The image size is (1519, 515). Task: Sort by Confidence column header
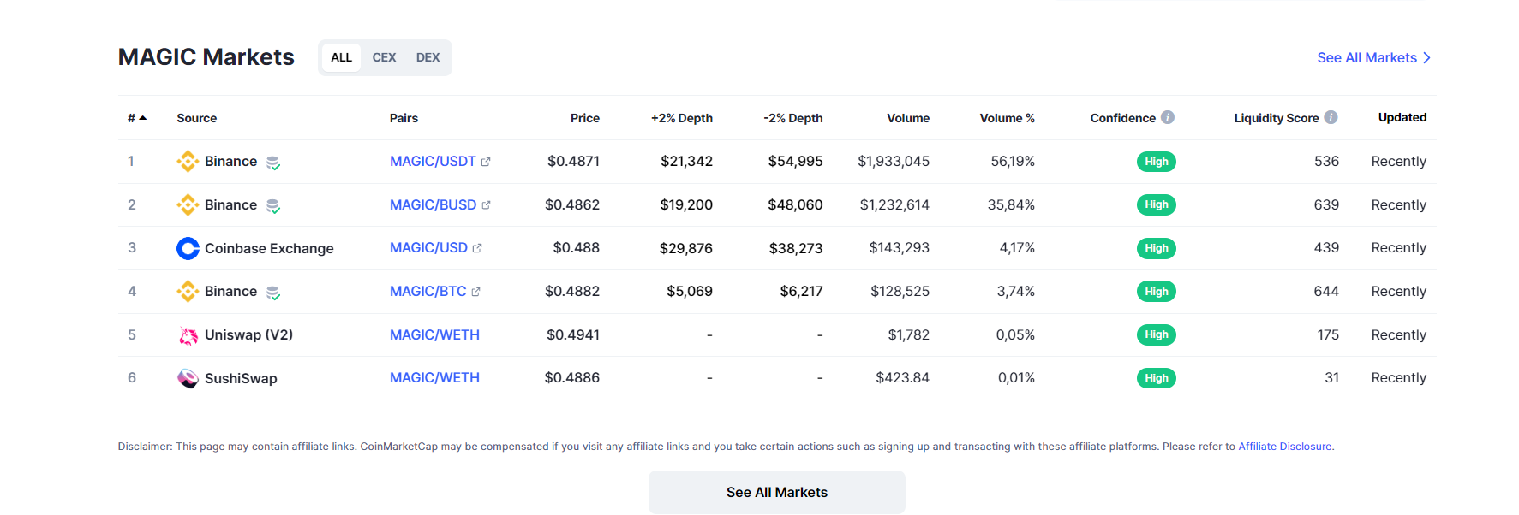click(x=1122, y=118)
